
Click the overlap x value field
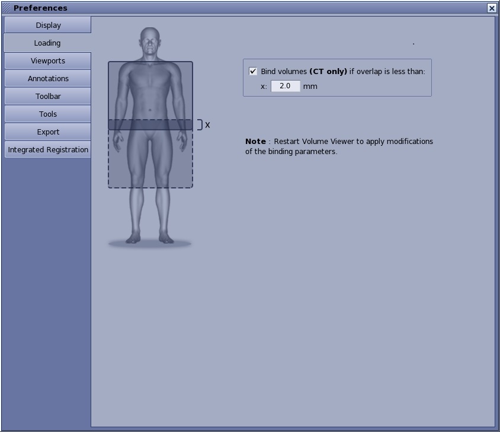(x=286, y=86)
